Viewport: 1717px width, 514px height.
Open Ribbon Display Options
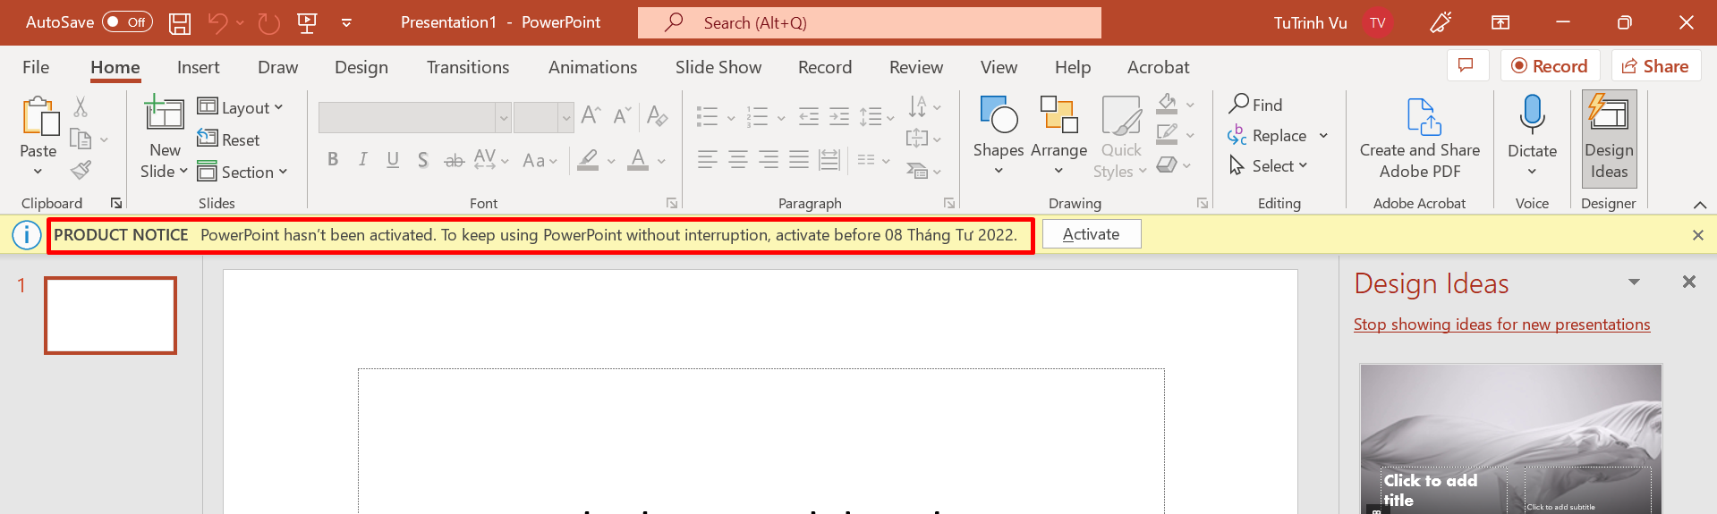(x=1500, y=22)
